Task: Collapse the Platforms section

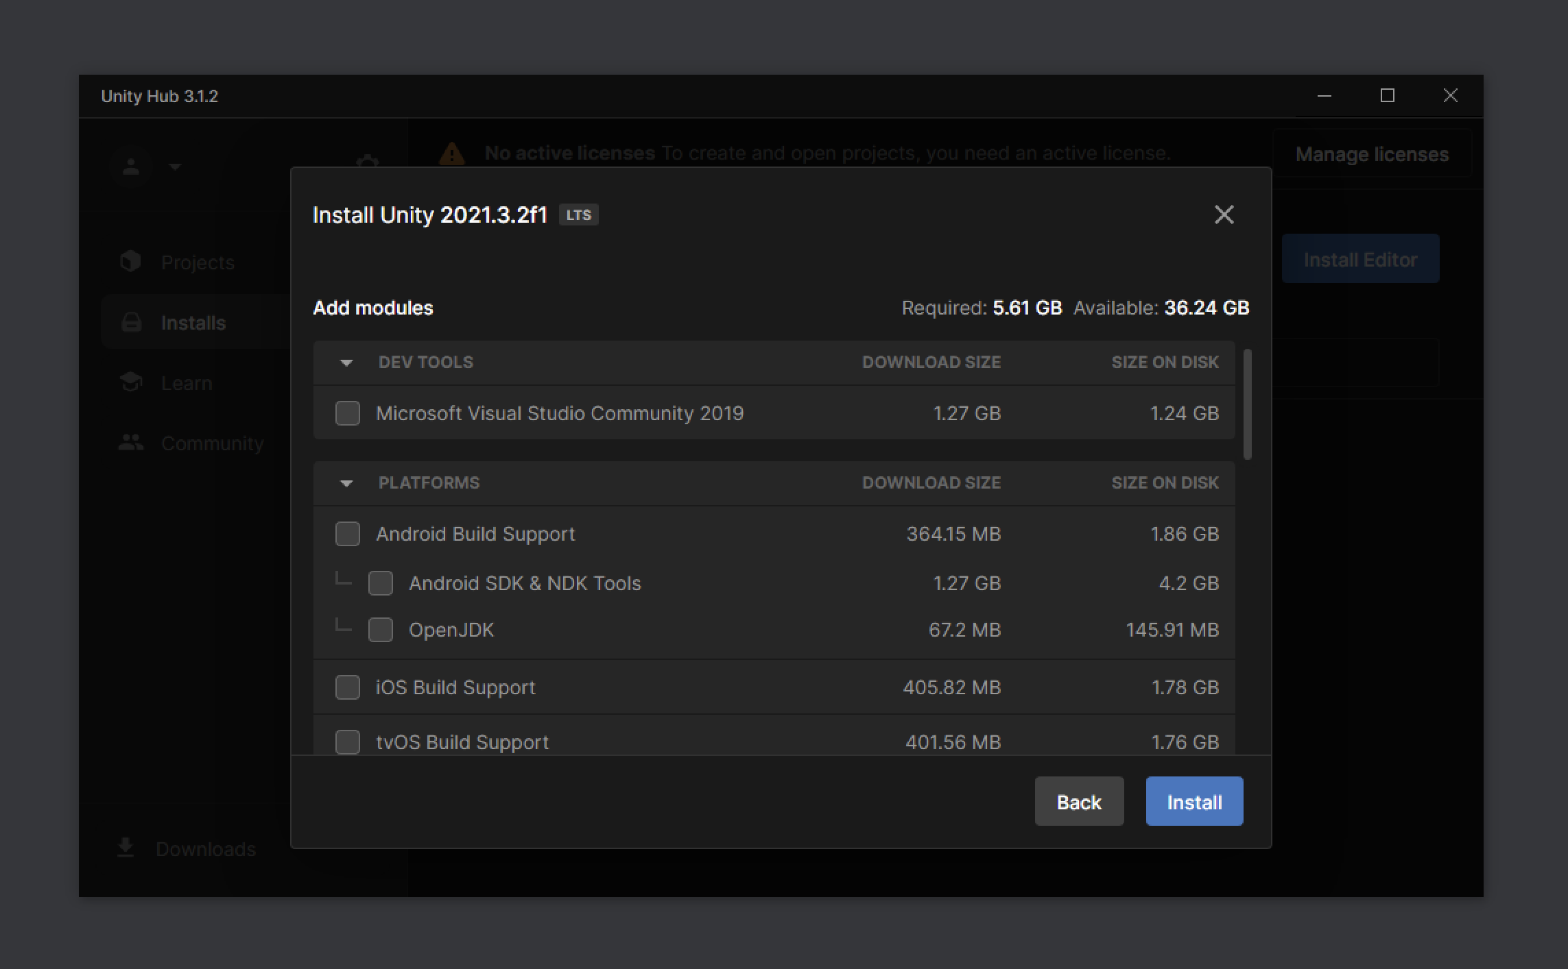Action: [346, 483]
